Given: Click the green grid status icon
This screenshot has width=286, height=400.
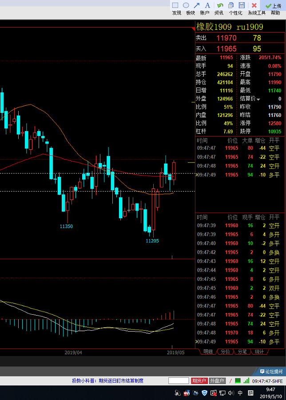Looking at the screenshot, I should point(238,380).
